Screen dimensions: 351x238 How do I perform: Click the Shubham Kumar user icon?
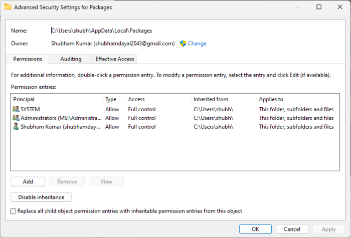[x=16, y=127]
